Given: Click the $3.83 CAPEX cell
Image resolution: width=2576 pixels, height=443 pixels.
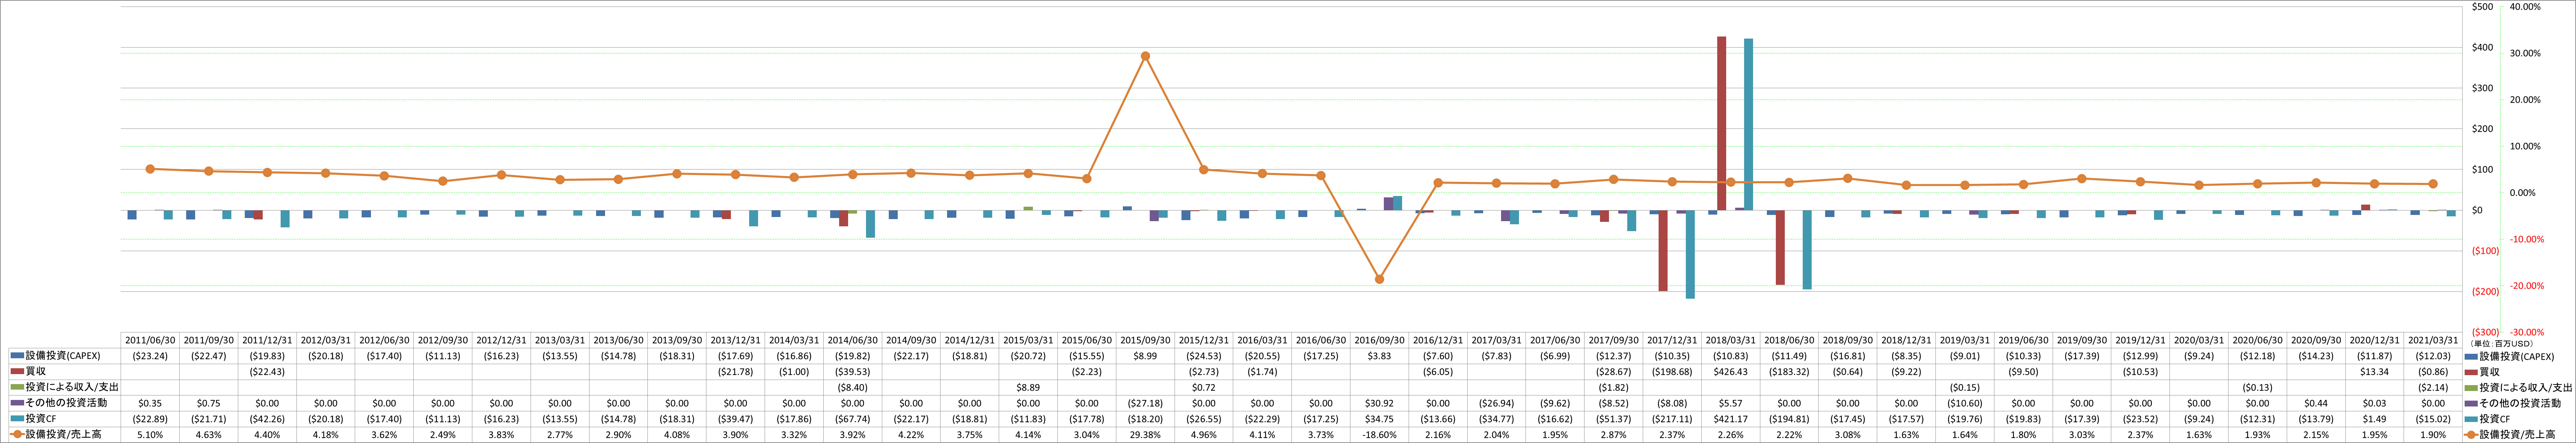Looking at the screenshot, I should (x=1379, y=355).
